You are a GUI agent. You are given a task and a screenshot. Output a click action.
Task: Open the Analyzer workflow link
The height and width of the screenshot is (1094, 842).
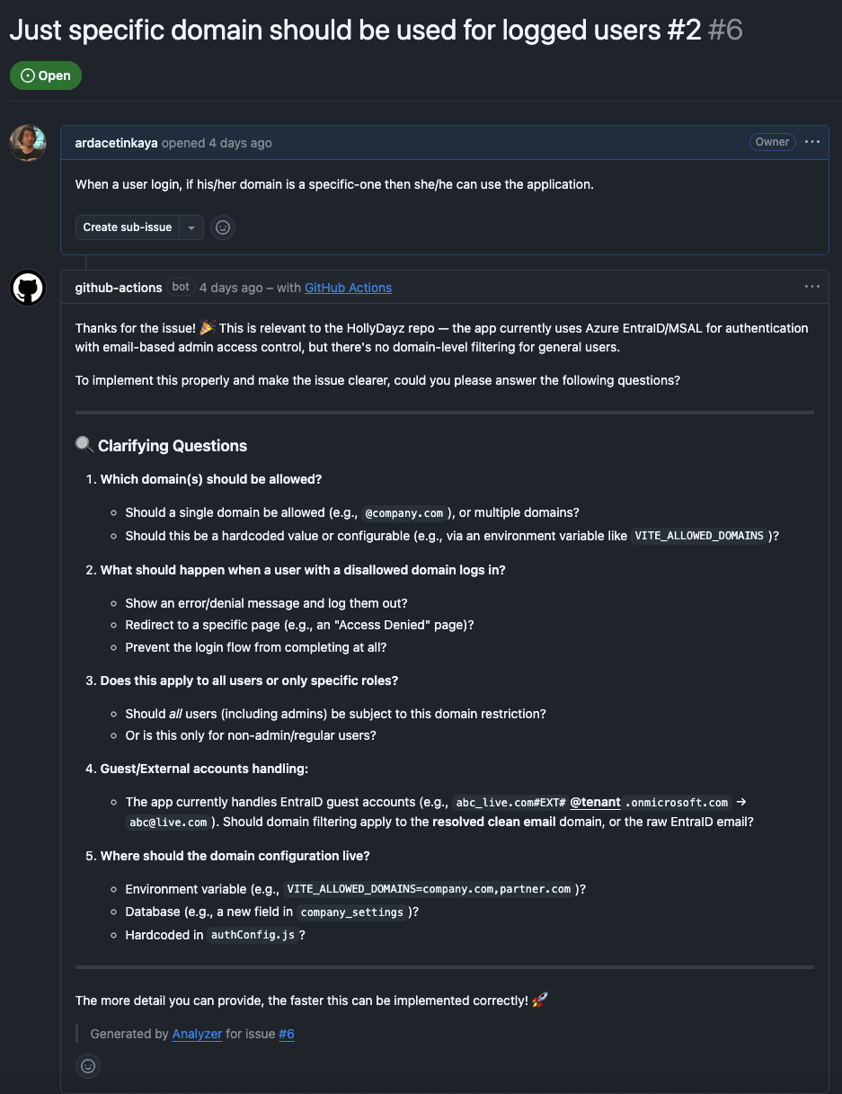point(197,1034)
